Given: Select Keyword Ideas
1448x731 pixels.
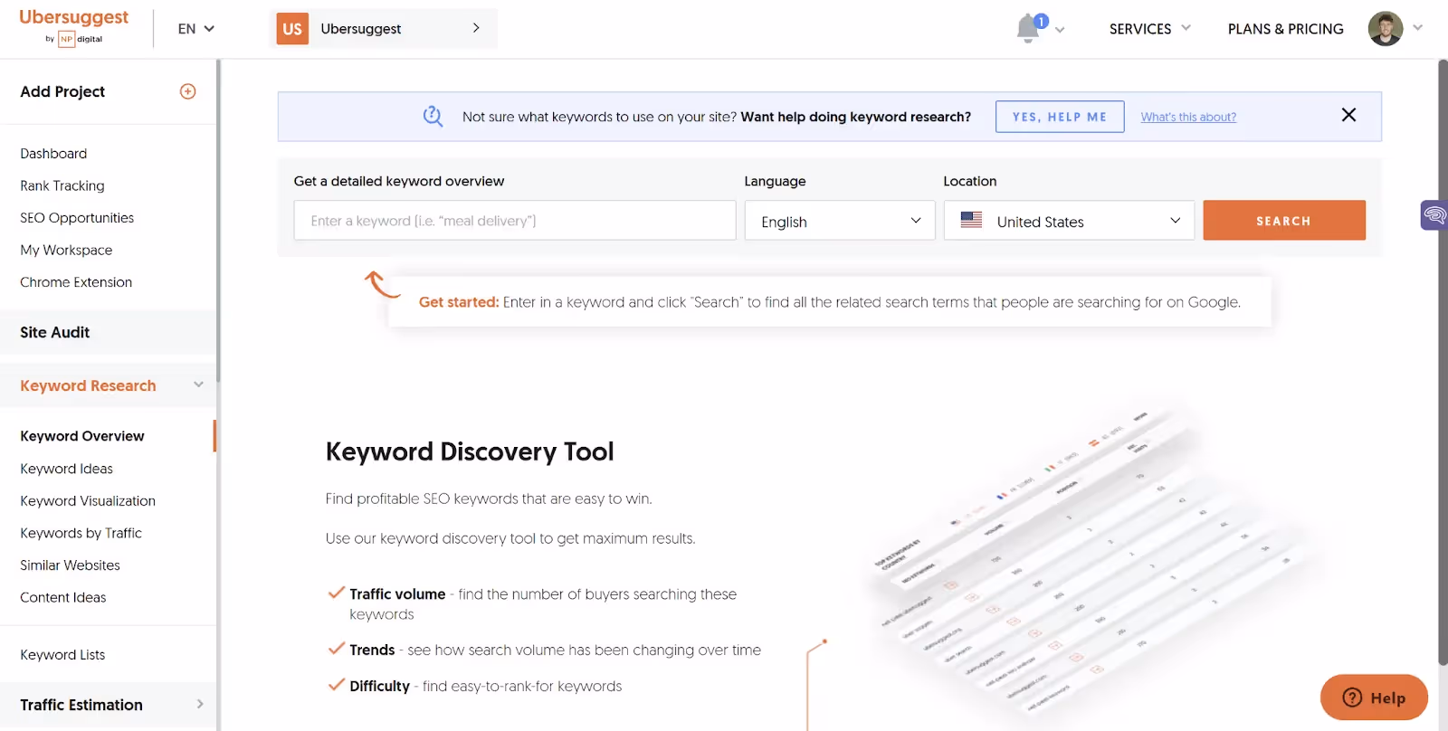Looking at the screenshot, I should click(x=67, y=469).
